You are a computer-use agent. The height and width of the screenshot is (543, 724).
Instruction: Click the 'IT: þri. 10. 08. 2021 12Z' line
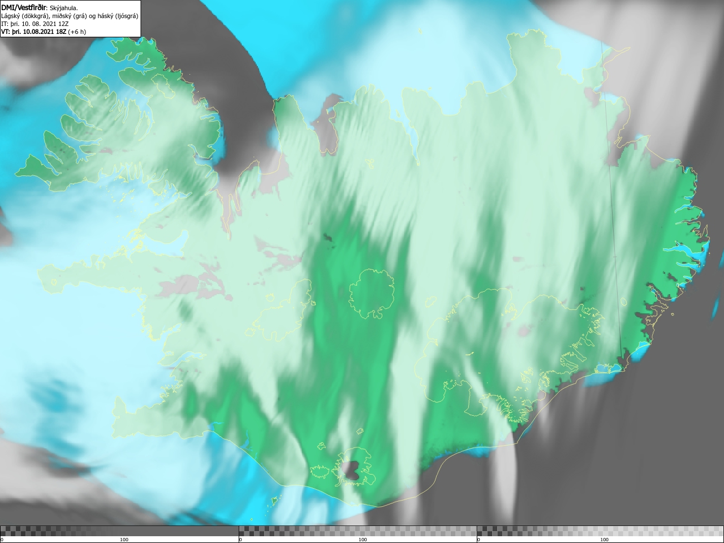[x=35, y=24]
